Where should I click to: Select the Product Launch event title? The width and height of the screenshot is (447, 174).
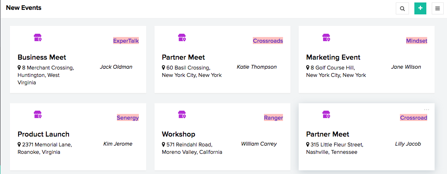43,134
